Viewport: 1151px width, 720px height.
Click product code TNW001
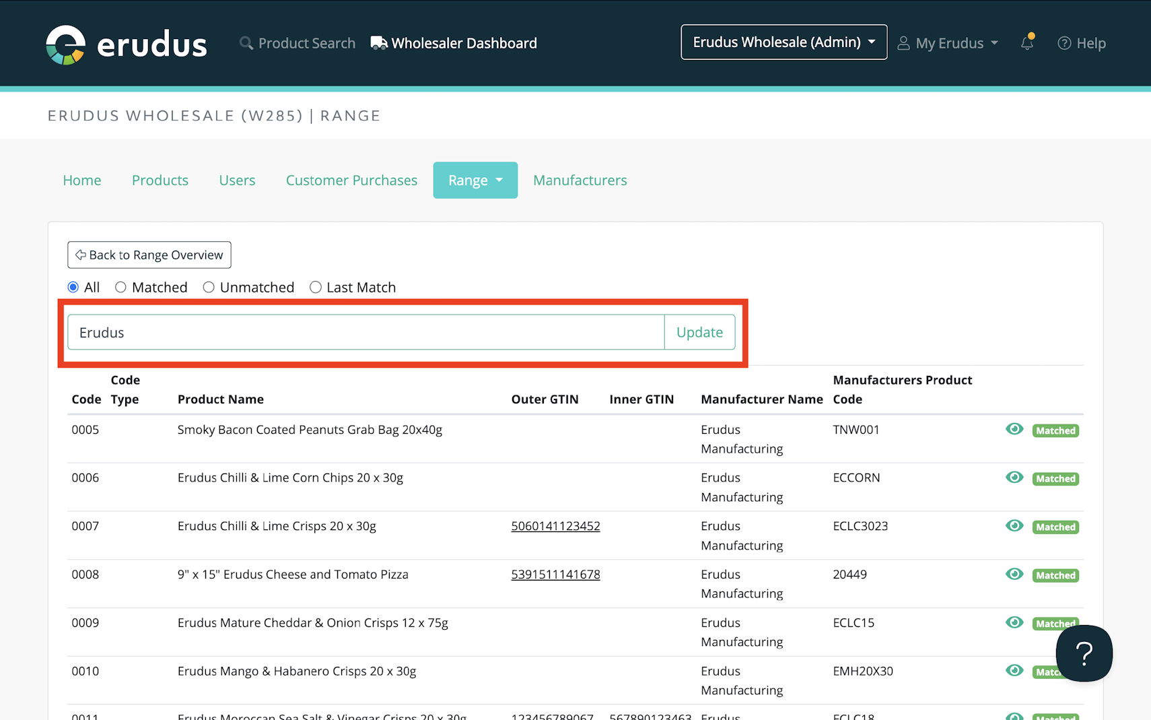click(x=856, y=430)
